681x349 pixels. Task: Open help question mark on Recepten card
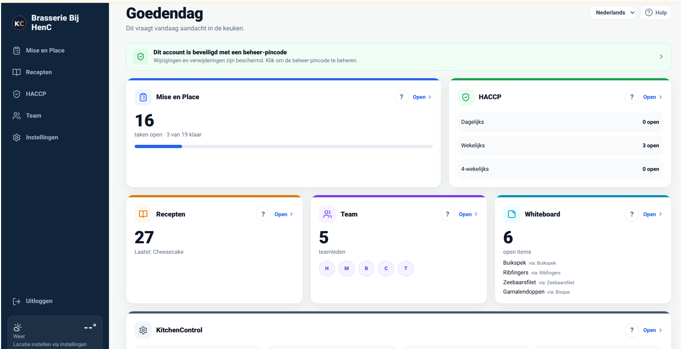point(263,214)
